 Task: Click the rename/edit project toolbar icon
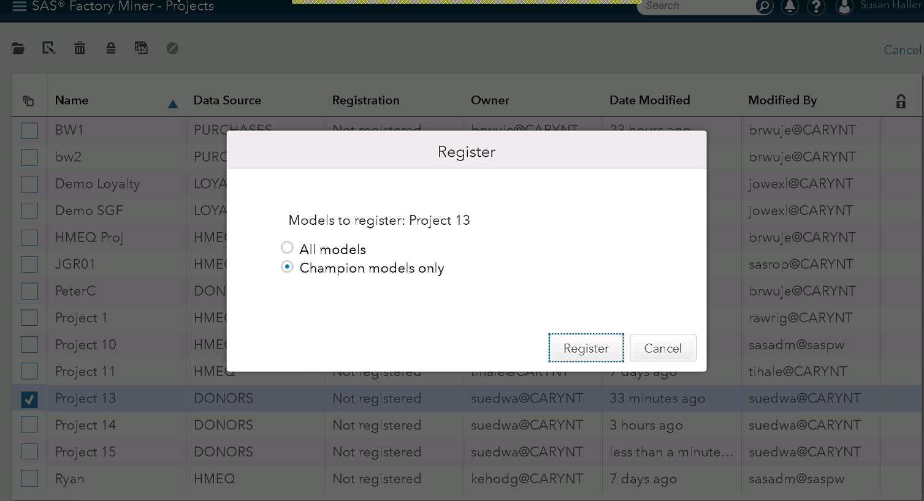click(48, 48)
